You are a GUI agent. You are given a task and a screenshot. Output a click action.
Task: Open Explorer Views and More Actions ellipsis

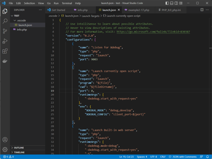40,10
